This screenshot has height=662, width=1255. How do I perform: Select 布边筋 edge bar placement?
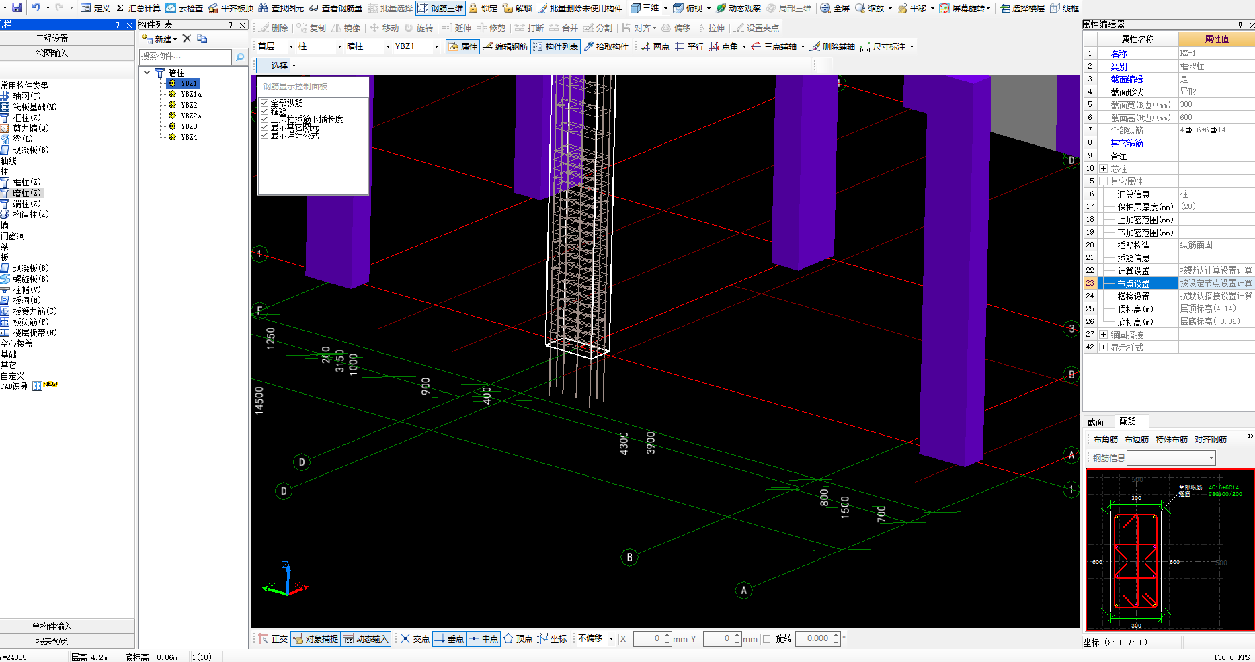coord(1137,440)
